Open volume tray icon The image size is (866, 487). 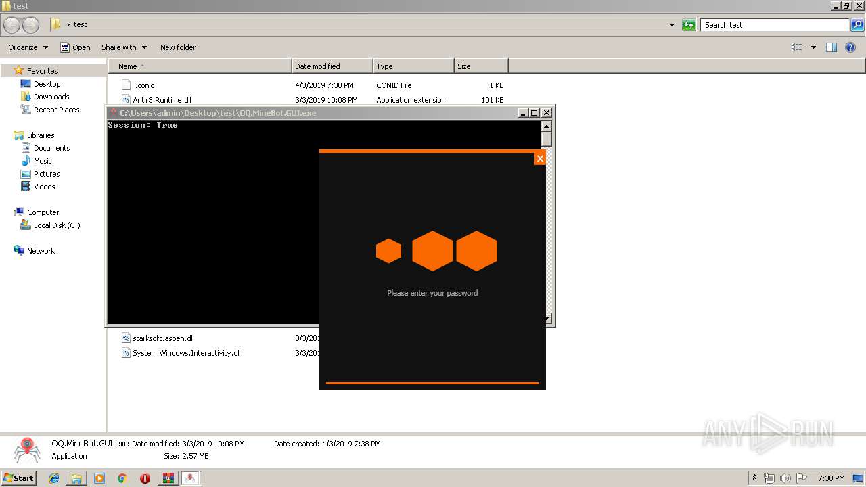(785, 478)
